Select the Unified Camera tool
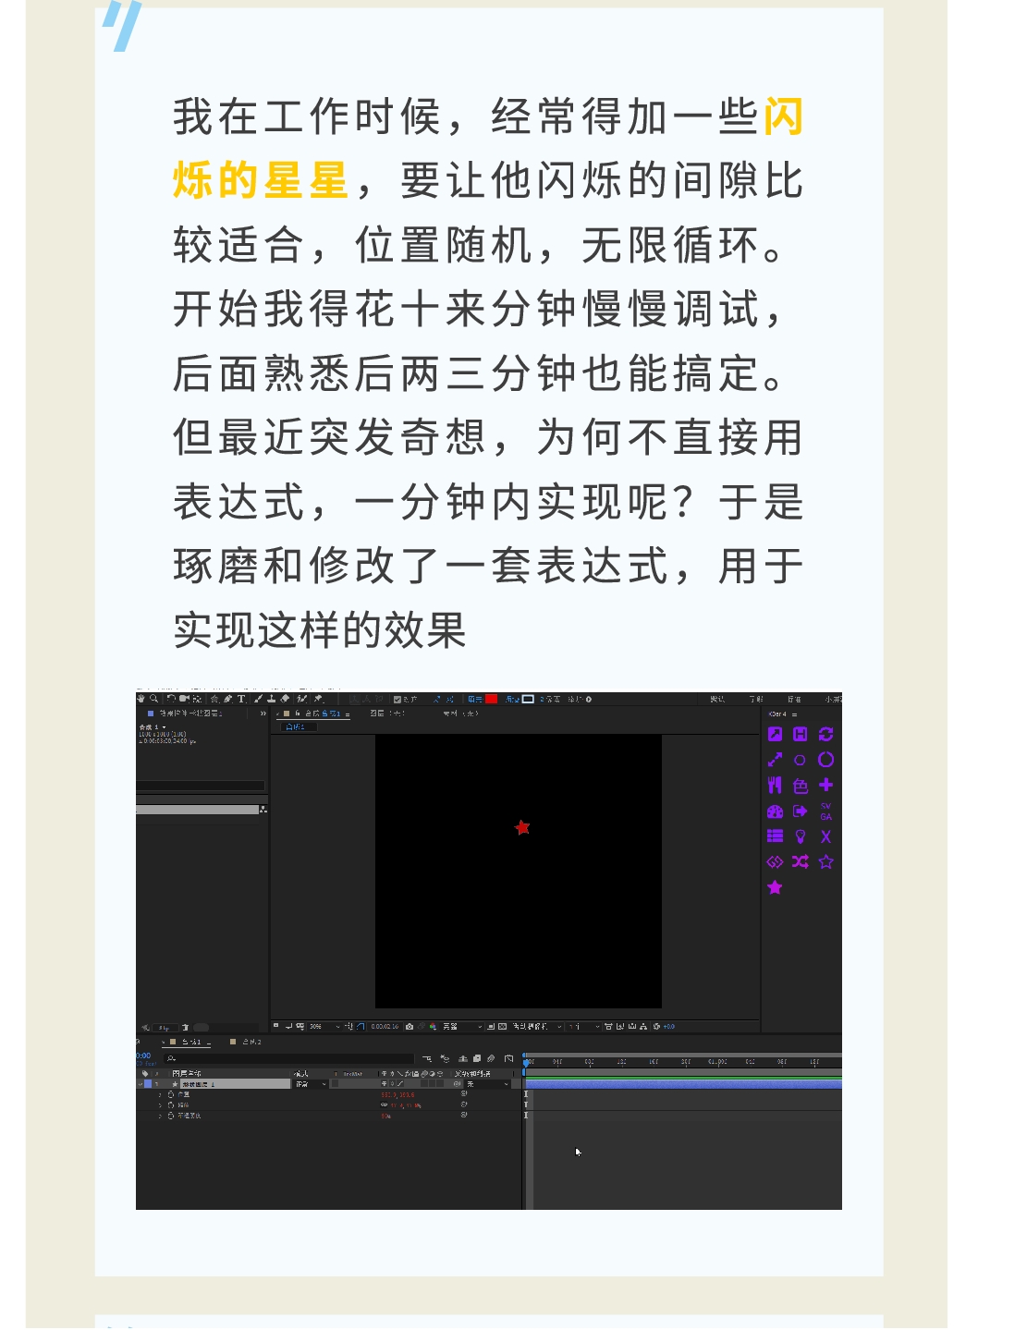1027x1330 pixels. (184, 699)
